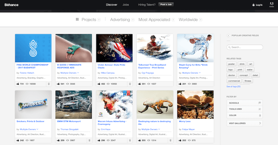
Task: Open the Jobs menu item
Action: click(x=126, y=5)
